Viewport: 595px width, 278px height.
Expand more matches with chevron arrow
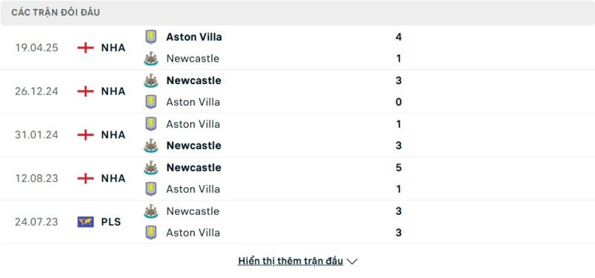[352, 262]
